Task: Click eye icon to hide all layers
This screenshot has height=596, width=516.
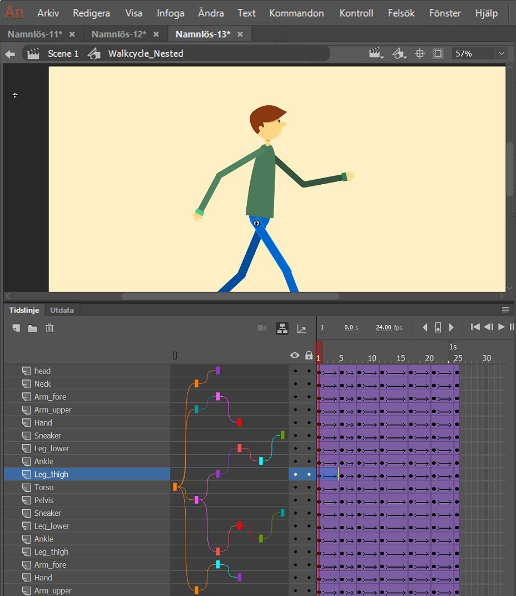Action: click(x=295, y=356)
